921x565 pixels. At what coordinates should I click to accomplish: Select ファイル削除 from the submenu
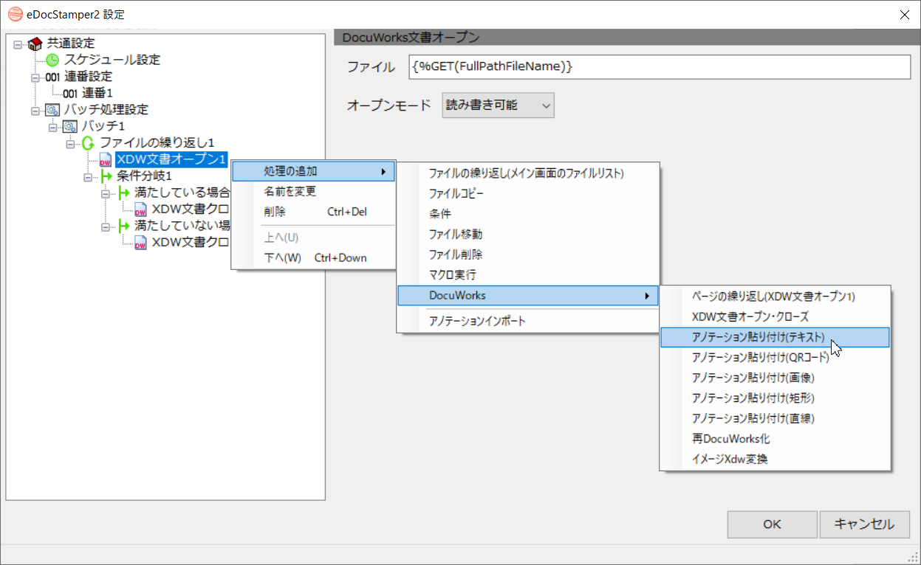[x=527, y=254]
